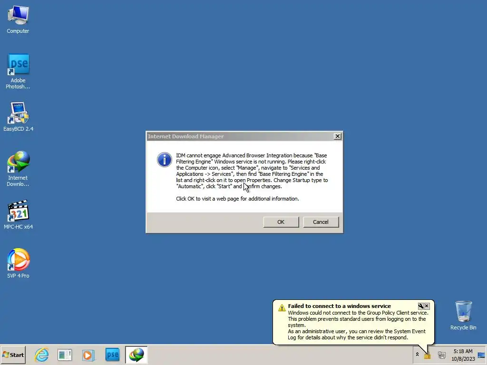This screenshot has width=487, height=365.
Task: Click the "Click OK to visit a web page" text
Action: pyautogui.click(x=238, y=199)
